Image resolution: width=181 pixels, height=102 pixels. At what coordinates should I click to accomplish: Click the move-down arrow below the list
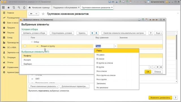(158, 67)
